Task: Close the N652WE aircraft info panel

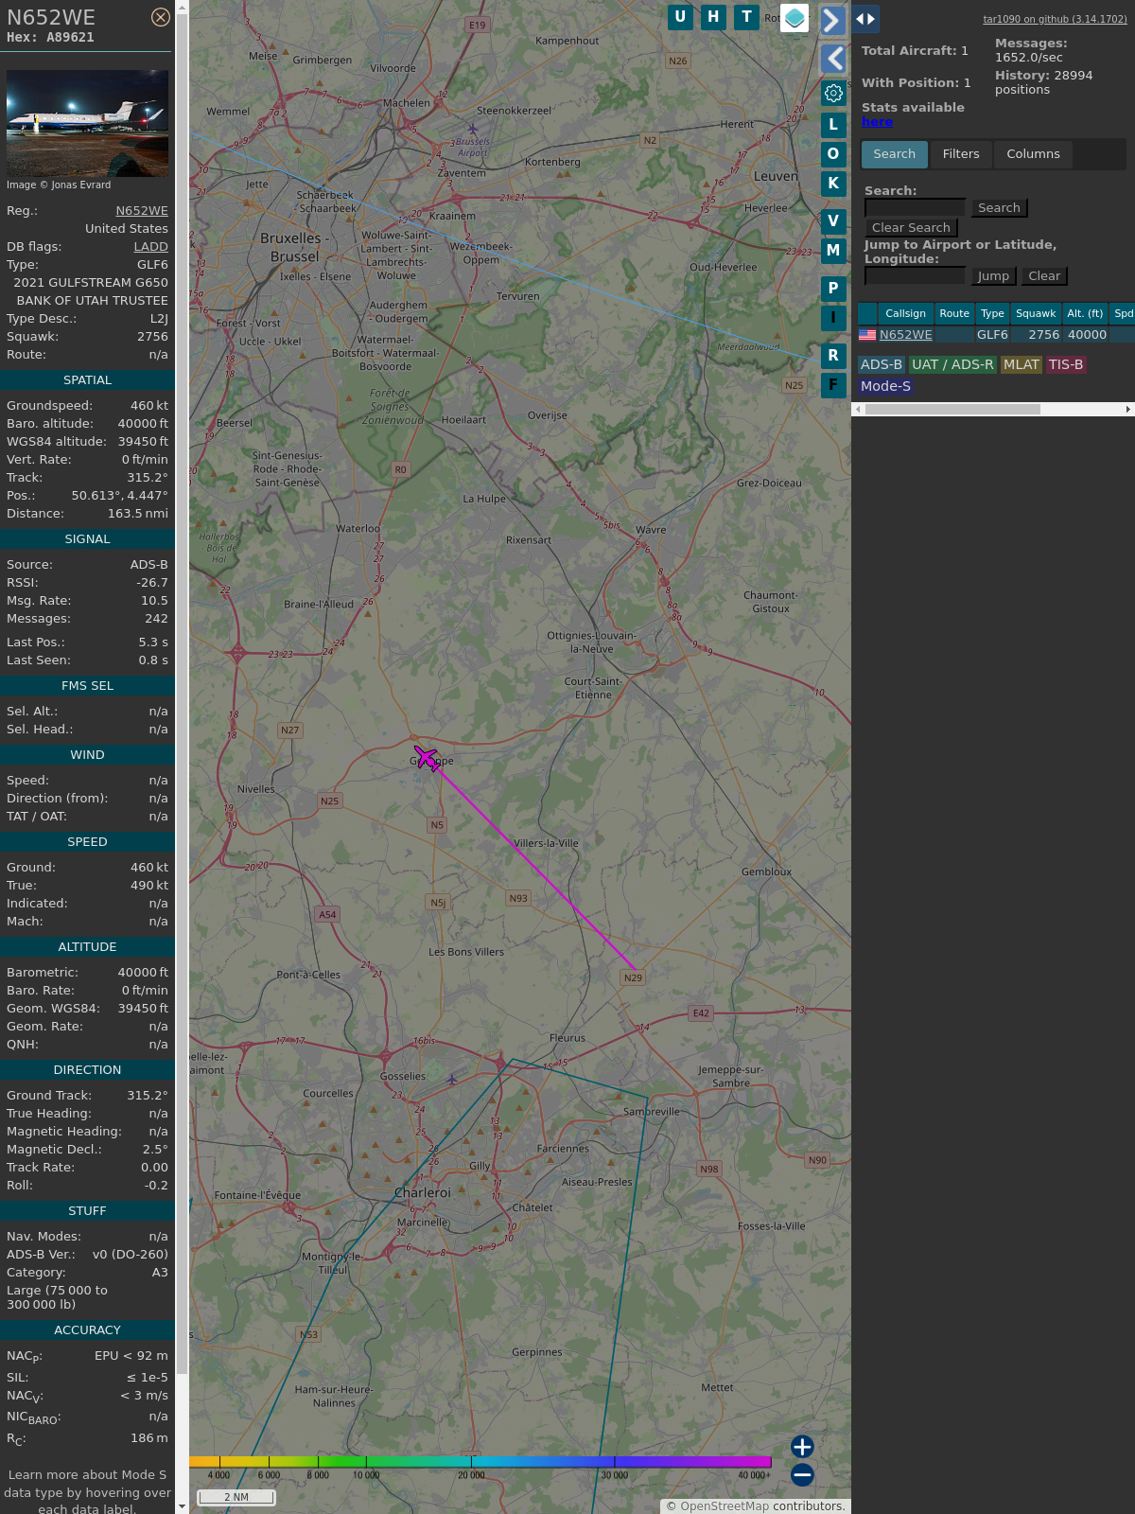Action: point(161,17)
